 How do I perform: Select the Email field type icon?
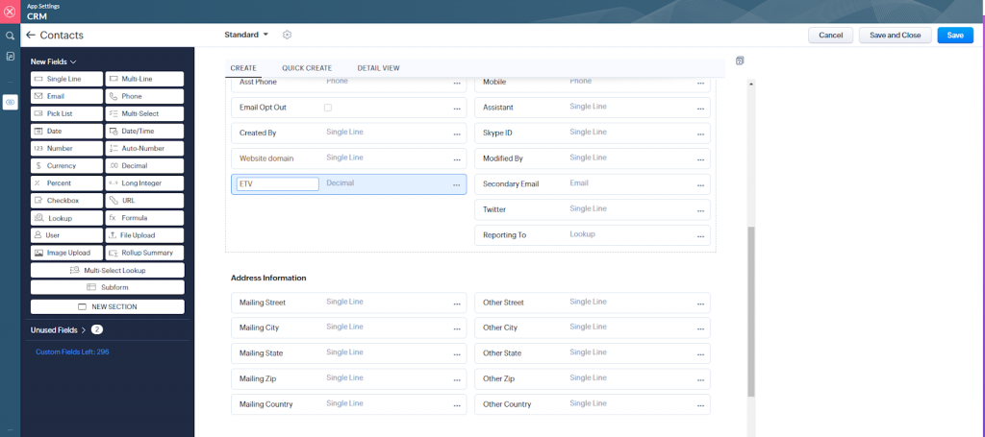tap(38, 96)
